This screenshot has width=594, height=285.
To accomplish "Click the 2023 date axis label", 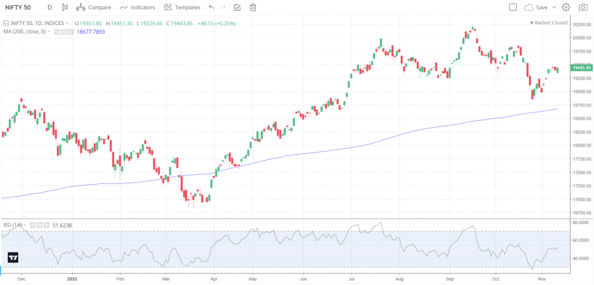I will [71, 279].
